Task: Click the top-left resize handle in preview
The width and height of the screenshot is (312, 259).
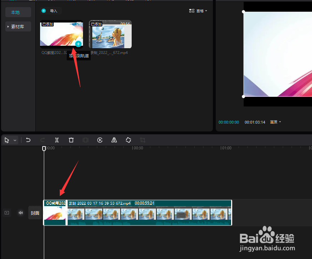Action: tap(244, 12)
